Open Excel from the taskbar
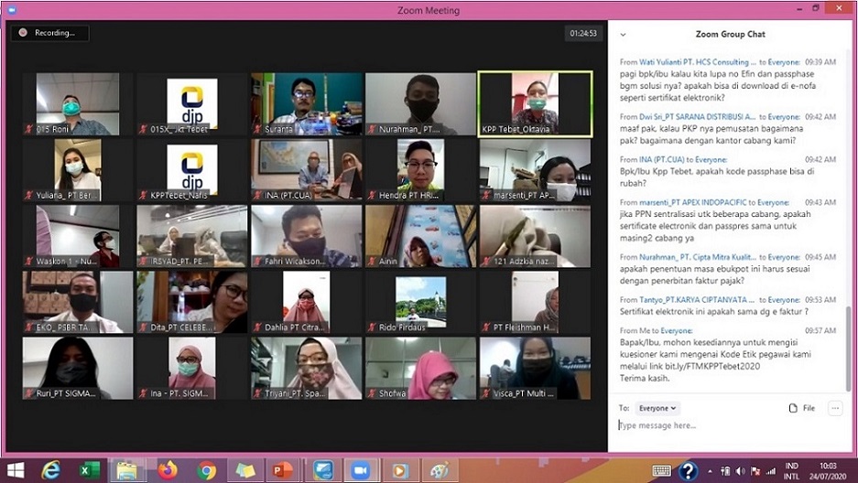This screenshot has height=483, width=858. [x=89, y=470]
